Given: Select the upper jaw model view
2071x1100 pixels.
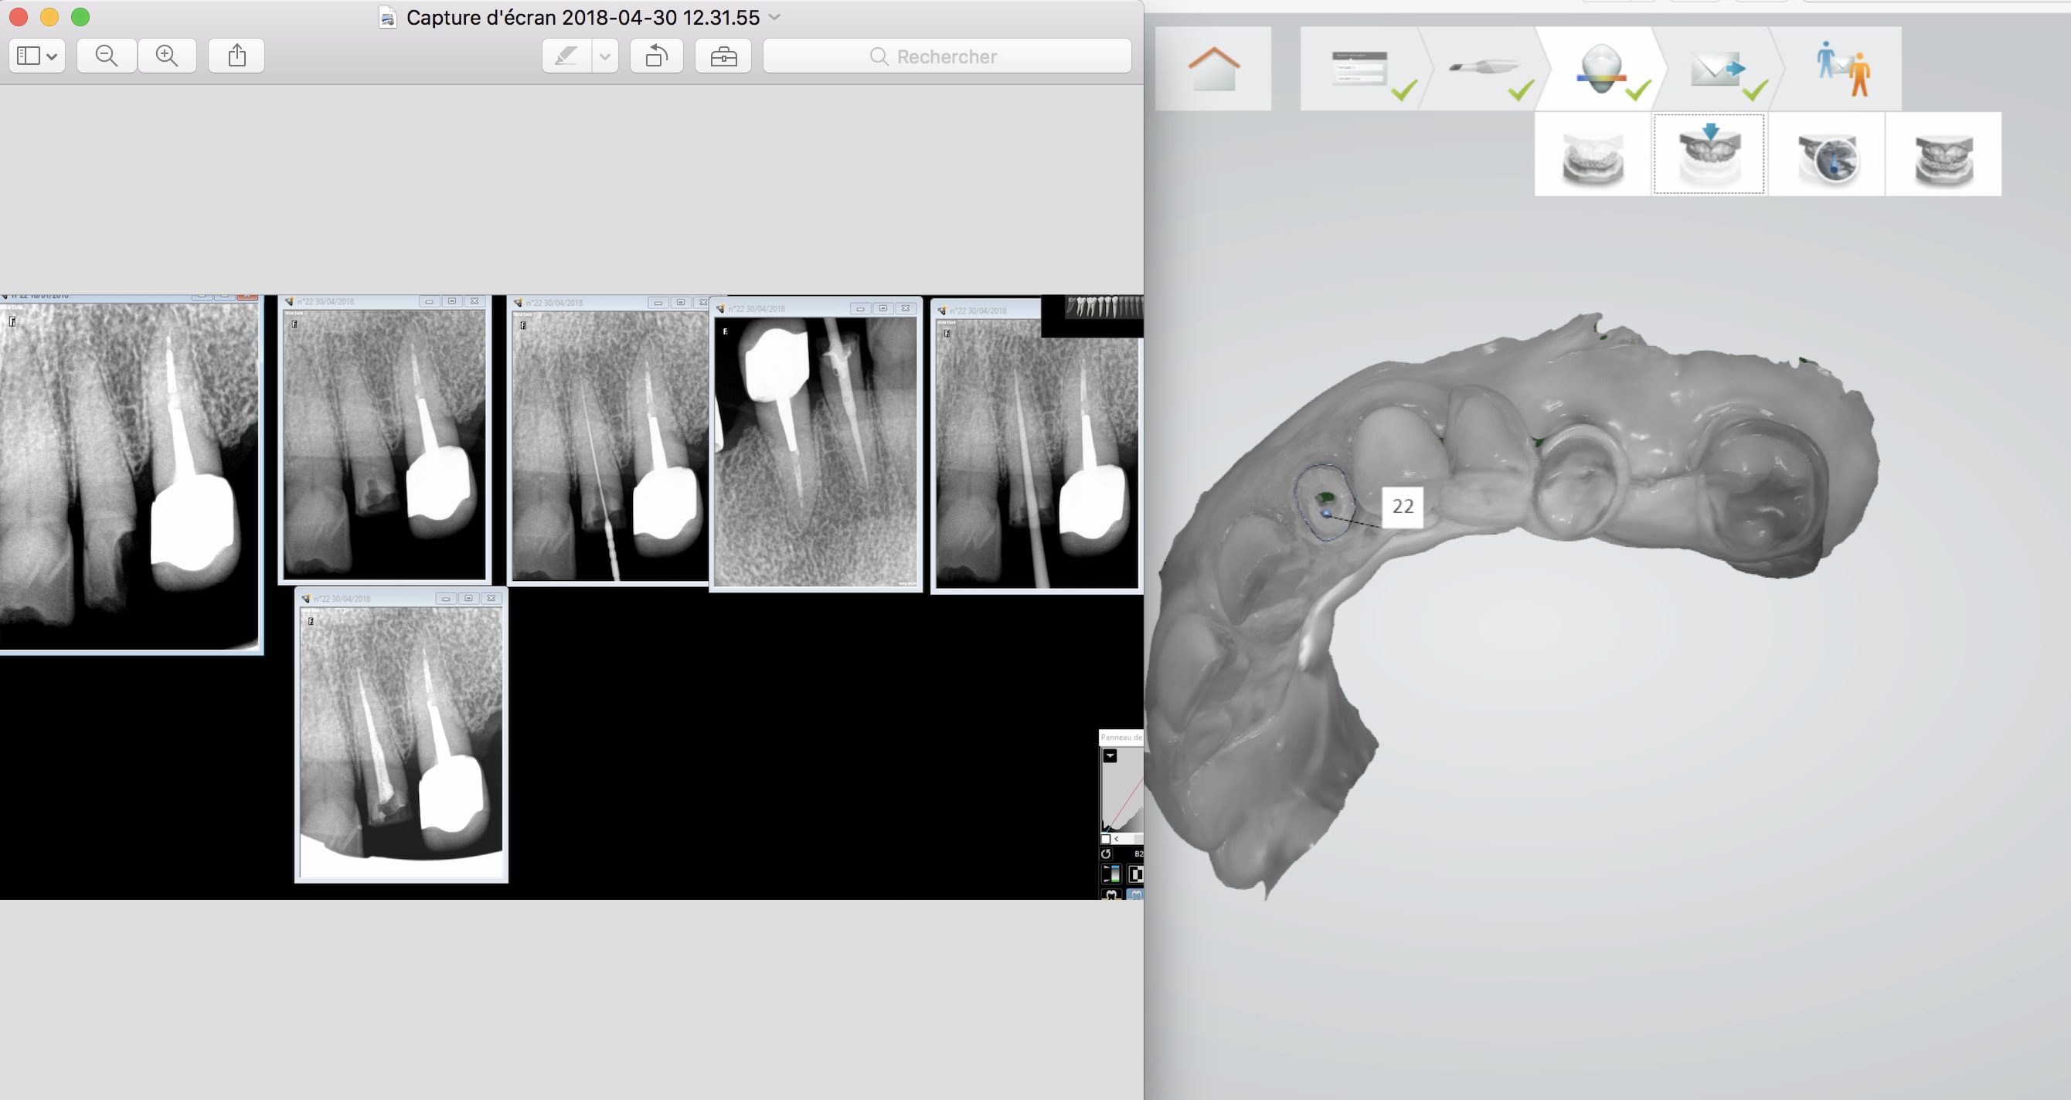Looking at the screenshot, I should (x=1709, y=154).
